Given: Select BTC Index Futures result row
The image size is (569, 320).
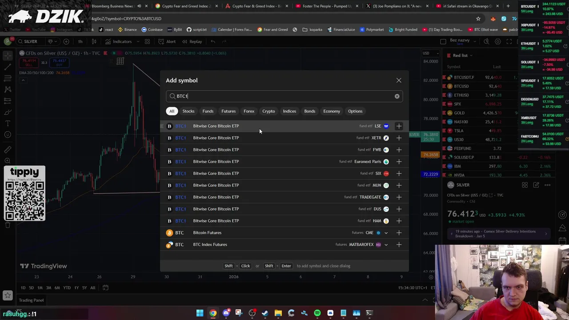Looking at the screenshot, I should tap(284, 244).
